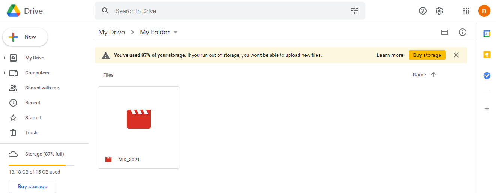Viewport: 496px width, 193px height.
Task: Show the view details panel
Action: point(463,32)
